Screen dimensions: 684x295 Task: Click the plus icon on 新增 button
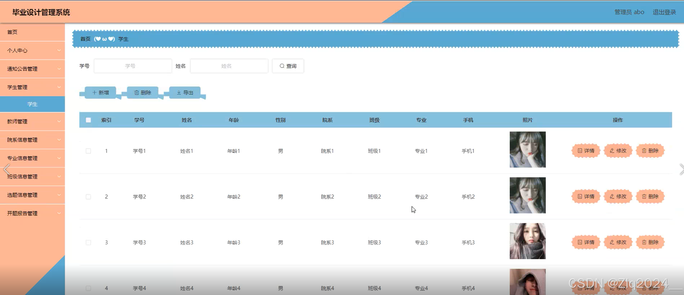[x=94, y=93]
